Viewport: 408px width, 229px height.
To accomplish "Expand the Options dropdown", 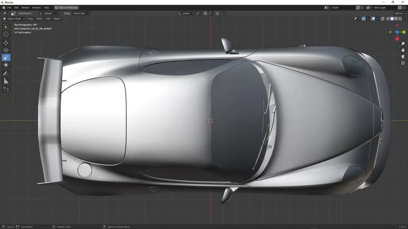I will pyautogui.click(x=400, y=13).
